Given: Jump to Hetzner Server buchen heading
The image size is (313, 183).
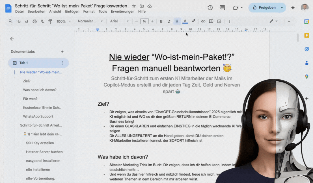Looking at the screenshot, I should [44, 152].
